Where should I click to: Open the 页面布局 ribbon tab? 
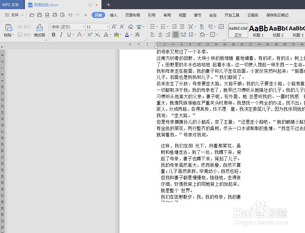coord(132,15)
